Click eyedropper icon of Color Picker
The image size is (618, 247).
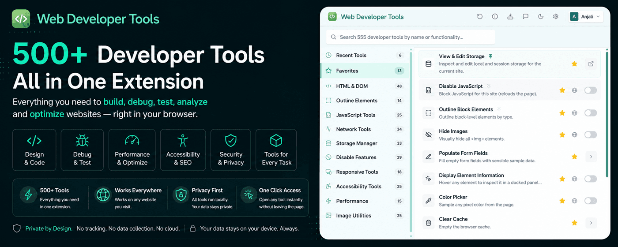coord(428,201)
